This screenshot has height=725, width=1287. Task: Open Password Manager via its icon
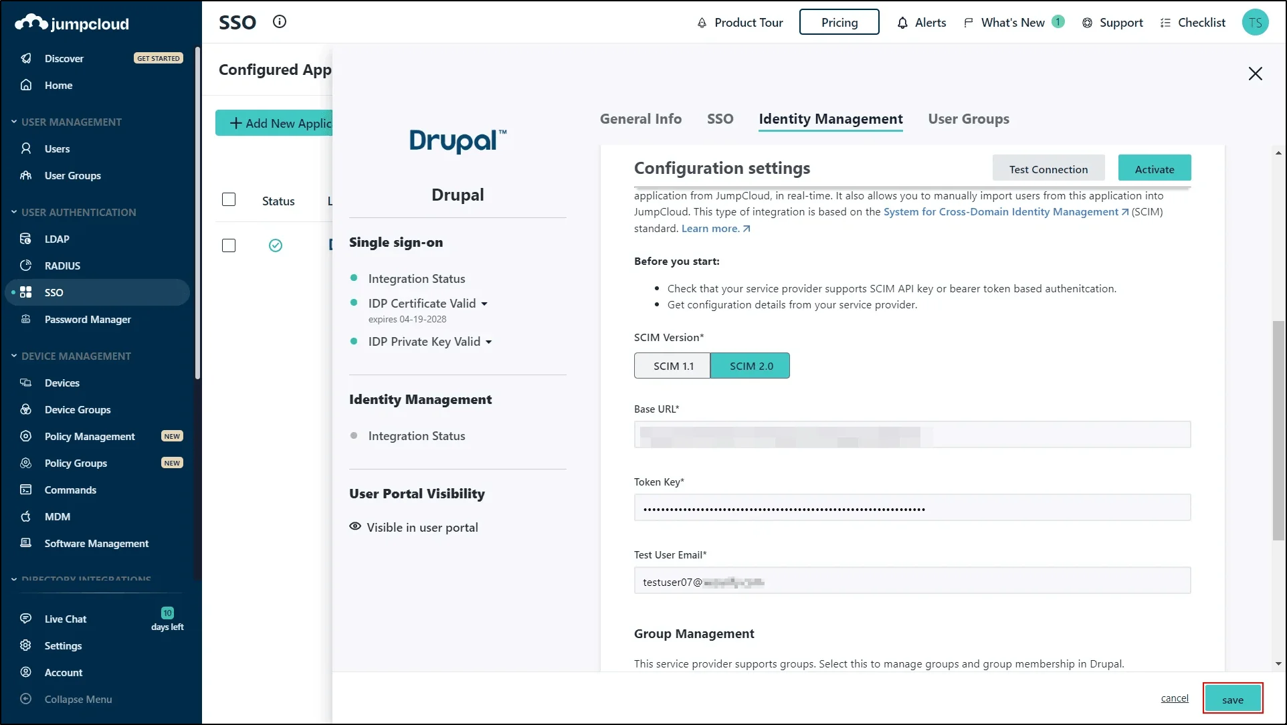(26, 319)
